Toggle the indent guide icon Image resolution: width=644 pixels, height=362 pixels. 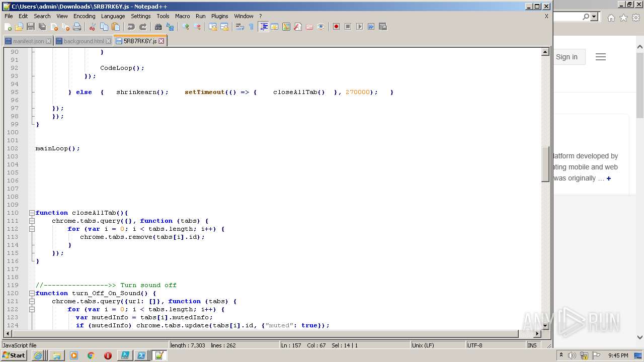[x=263, y=27]
